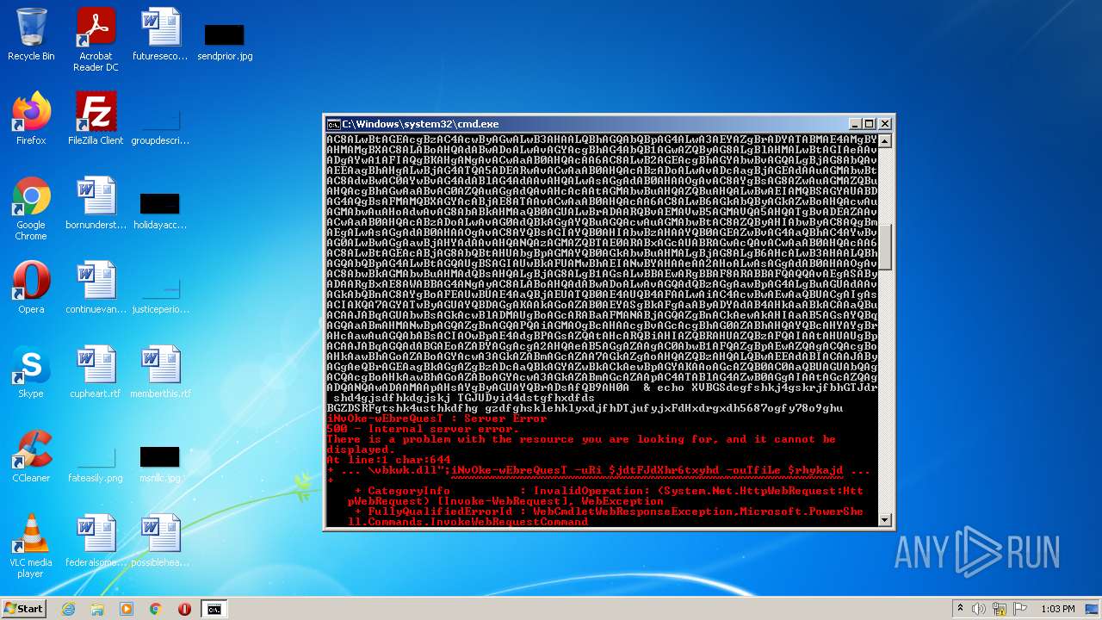Select the bornunderst Word document
This screenshot has width=1102, height=620.
click(96, 203)
